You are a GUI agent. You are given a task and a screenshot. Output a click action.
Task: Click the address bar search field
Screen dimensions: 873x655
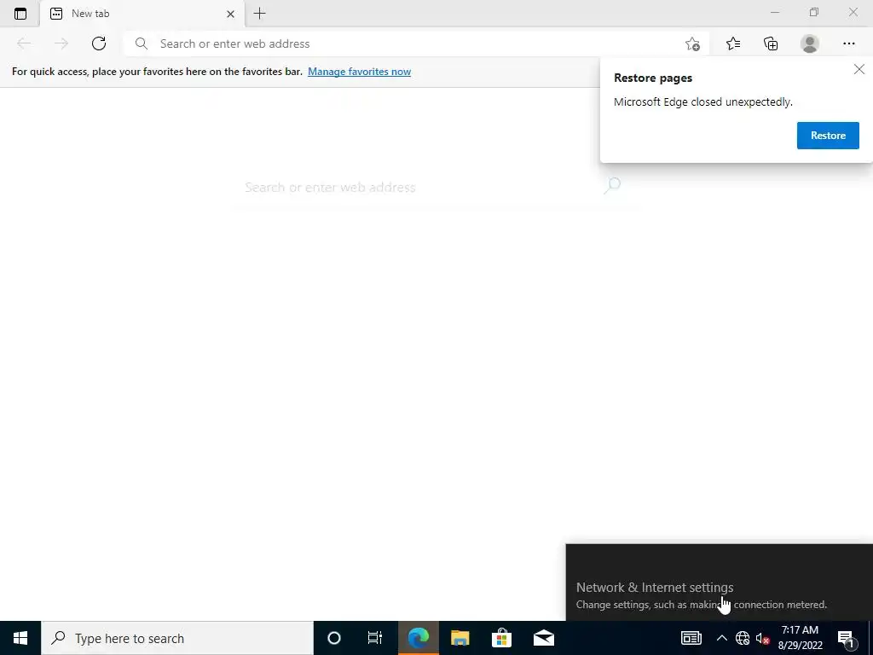(x=418, y=43)
